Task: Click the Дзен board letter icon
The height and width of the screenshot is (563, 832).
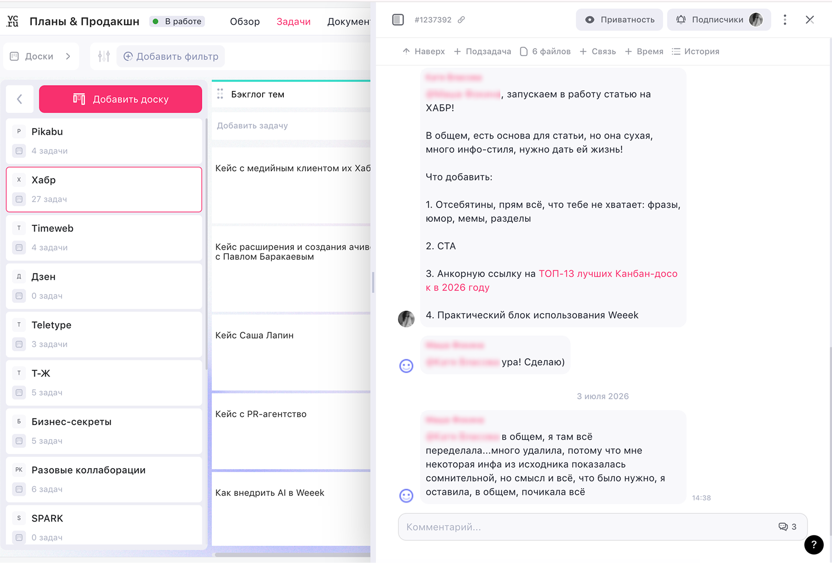Action: tap(19, 277)
